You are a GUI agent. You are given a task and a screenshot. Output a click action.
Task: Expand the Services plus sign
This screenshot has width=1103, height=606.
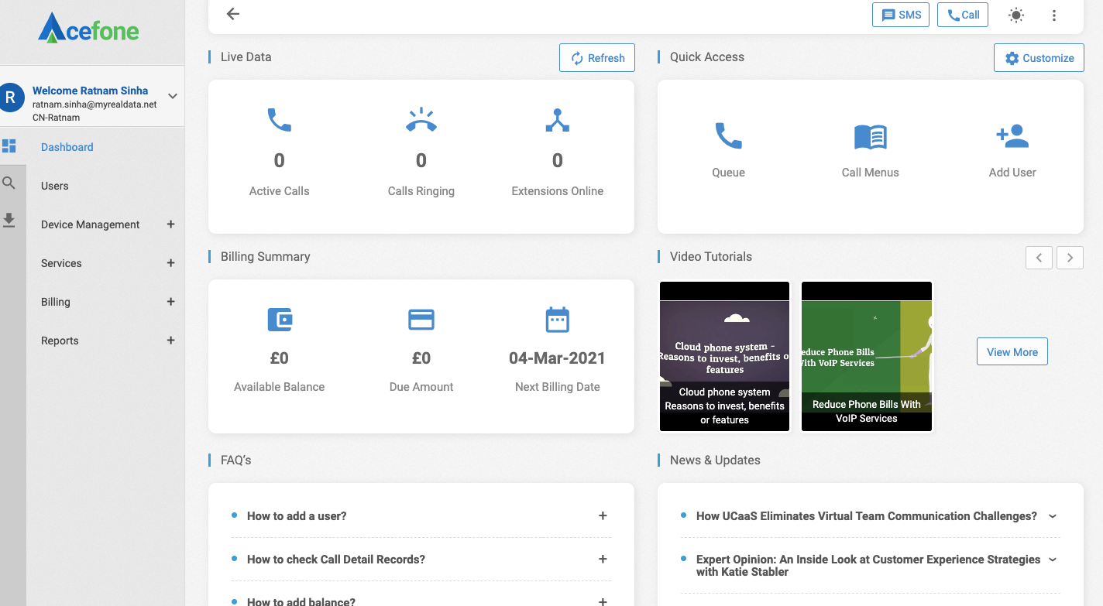171,263
